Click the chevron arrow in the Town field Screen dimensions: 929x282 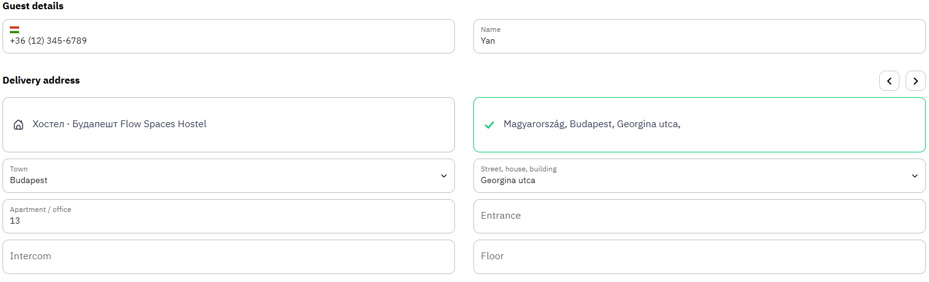(x=444, y=176)
